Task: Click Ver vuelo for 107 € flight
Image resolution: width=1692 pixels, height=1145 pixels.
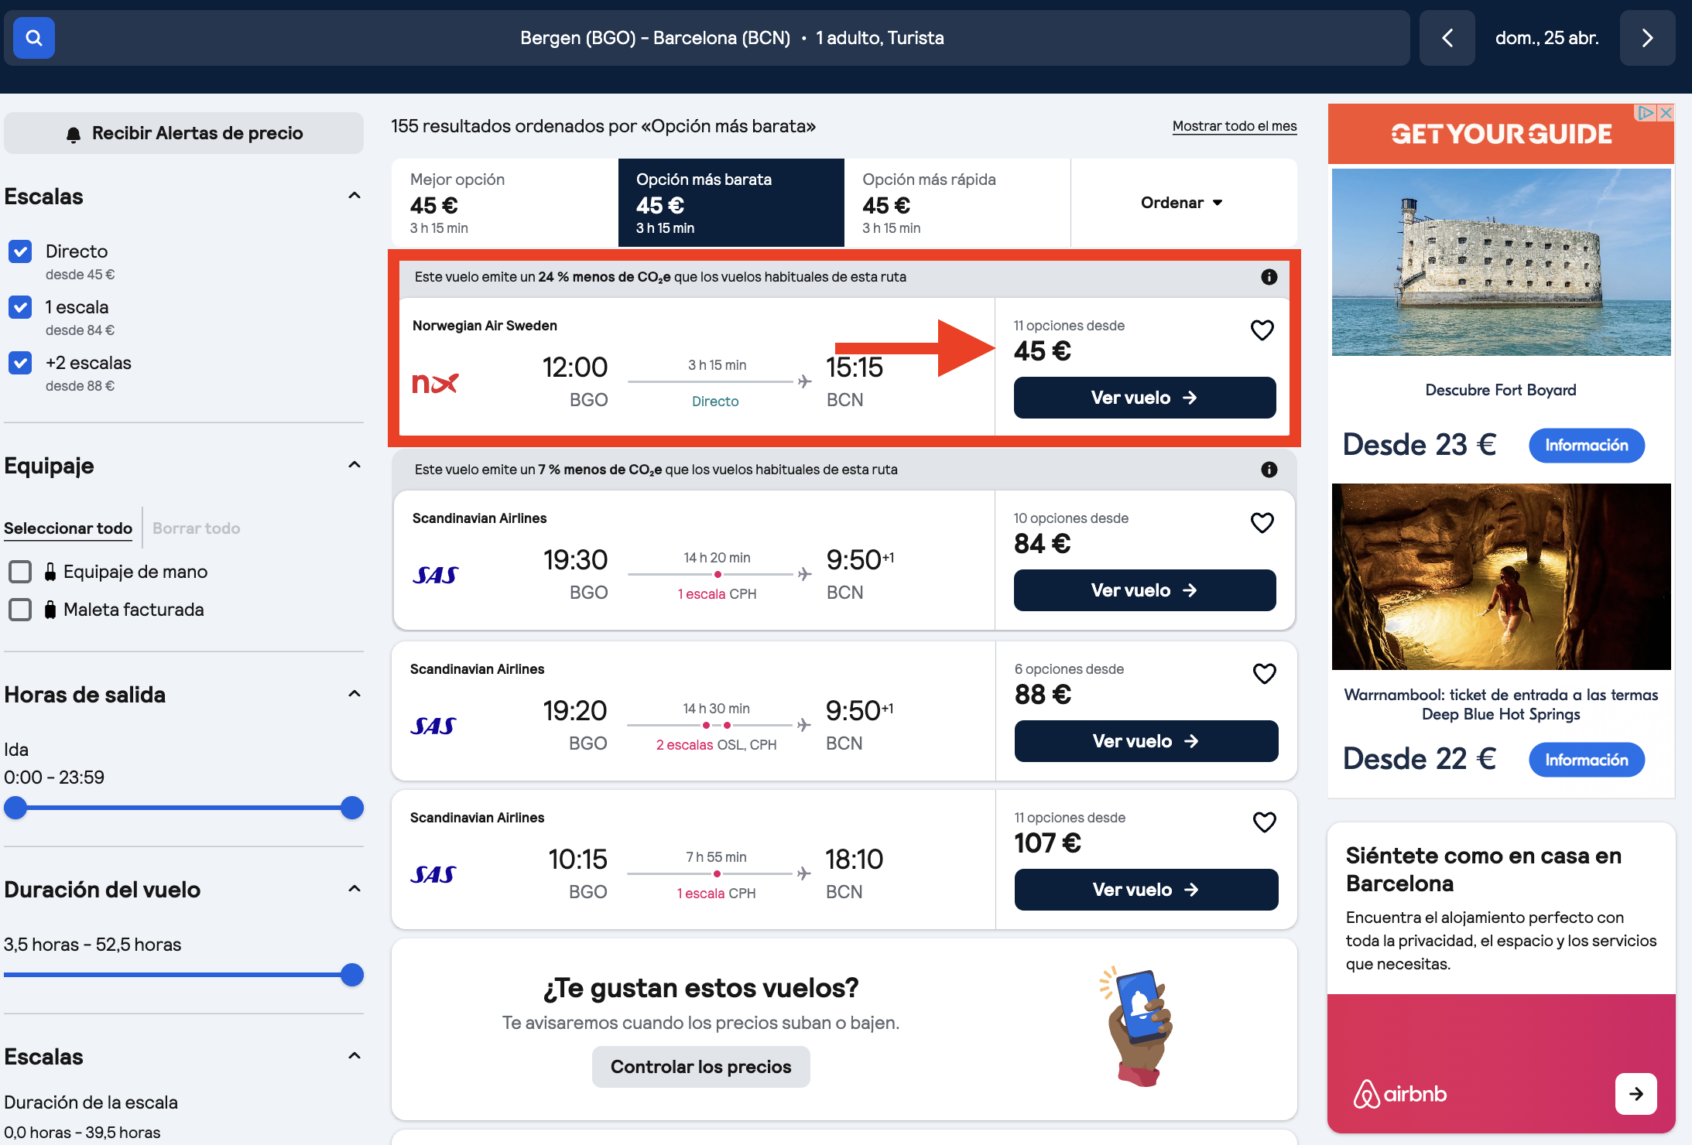Action: (1146, 890)
